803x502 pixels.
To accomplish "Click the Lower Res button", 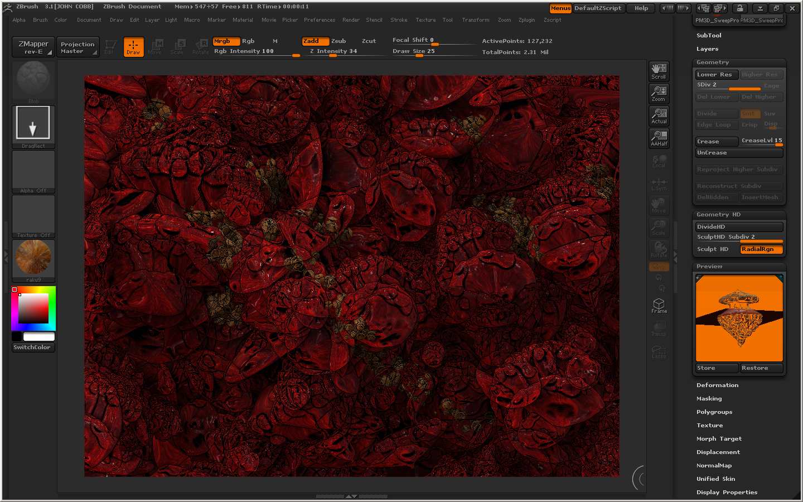I will point(717,75).
